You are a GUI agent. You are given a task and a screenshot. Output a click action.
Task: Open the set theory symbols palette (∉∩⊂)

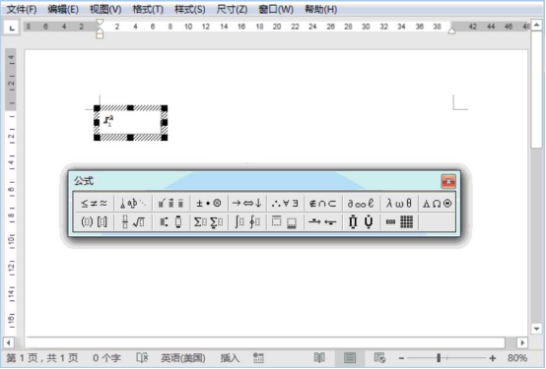tap(323, 203)
